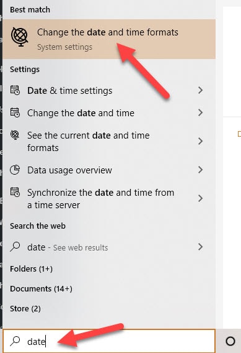Expand arrow for Synchronize the date and time
241x353 pixels.
click(x=200, y=198)
